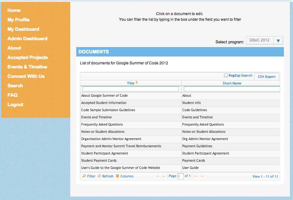Click the Refresh icon in table footer
The height and width of the screenshot is (200, 293).
(99, 176)
